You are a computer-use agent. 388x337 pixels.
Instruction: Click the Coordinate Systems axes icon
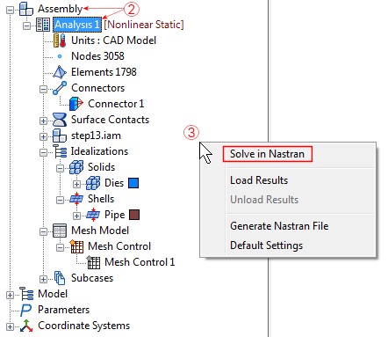point(26,326)
